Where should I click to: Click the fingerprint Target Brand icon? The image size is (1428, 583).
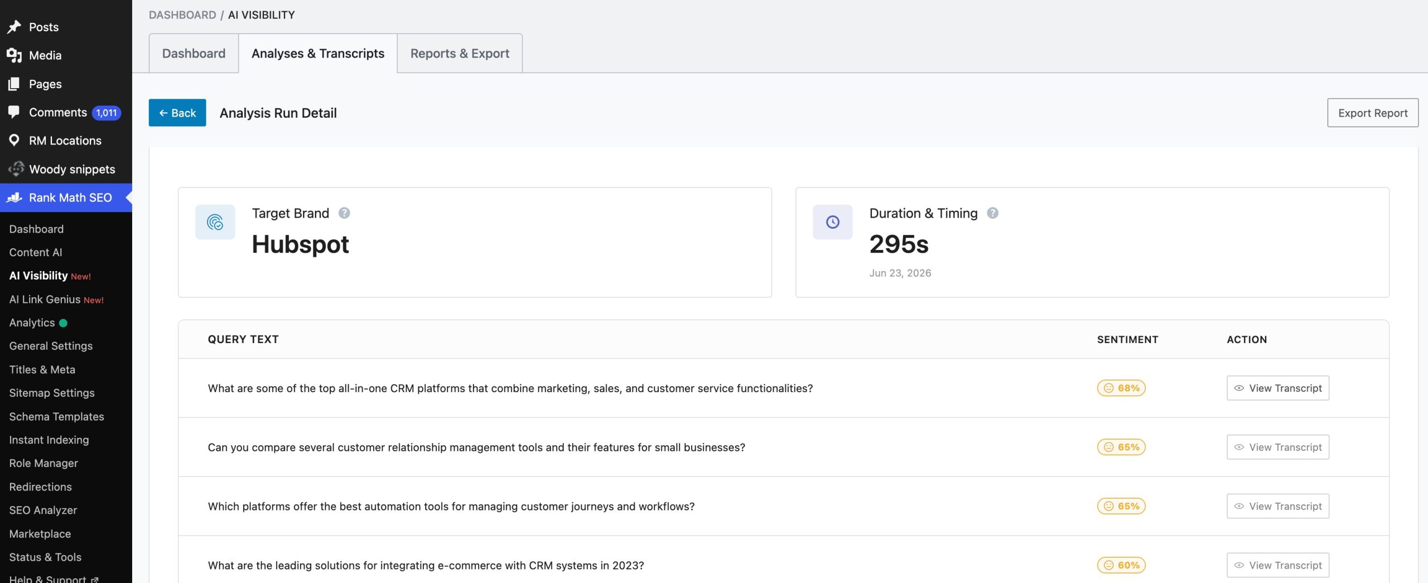pyautogui.click(x=215, y=222)
